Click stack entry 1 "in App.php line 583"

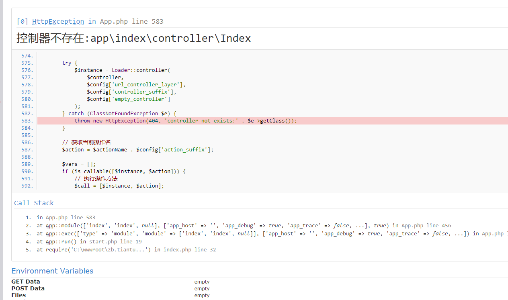(66, 218)
